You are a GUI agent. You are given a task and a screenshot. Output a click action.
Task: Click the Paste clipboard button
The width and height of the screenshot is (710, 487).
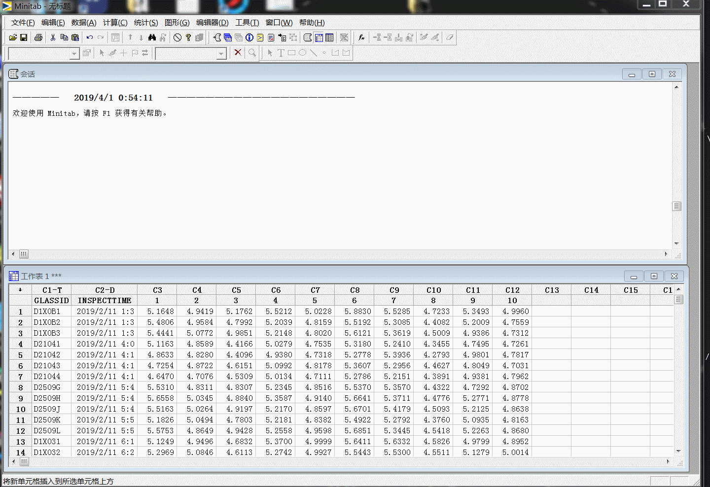pos(75,37)
